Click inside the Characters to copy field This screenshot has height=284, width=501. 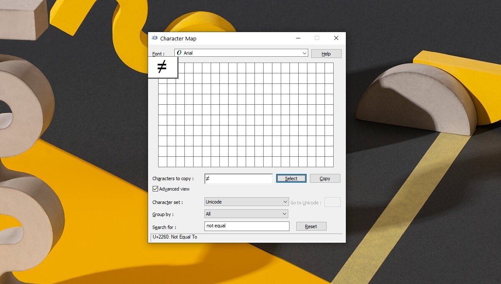[238, 178]
